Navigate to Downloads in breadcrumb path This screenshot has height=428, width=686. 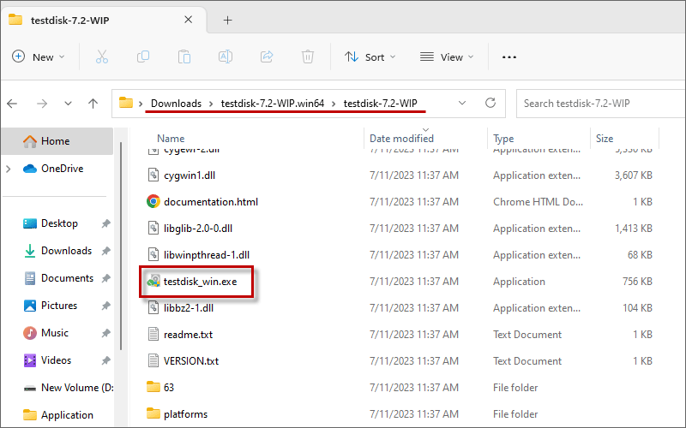177,104
